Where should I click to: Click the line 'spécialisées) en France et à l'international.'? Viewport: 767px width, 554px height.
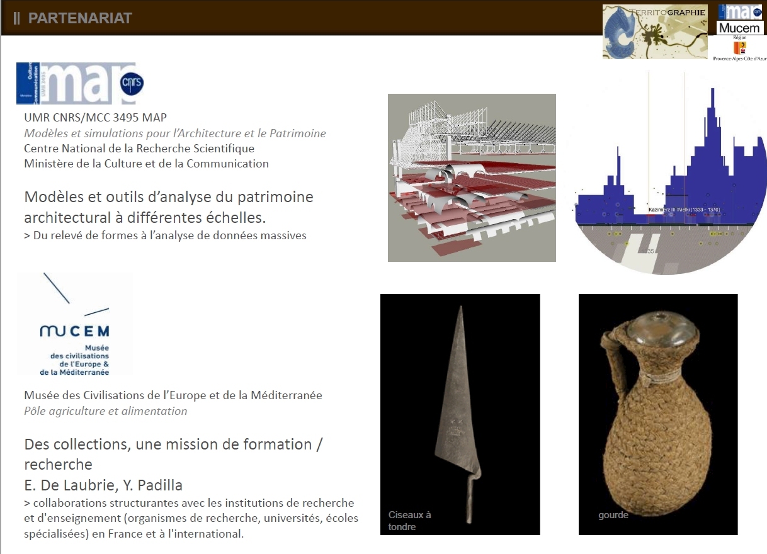(134, 534)
